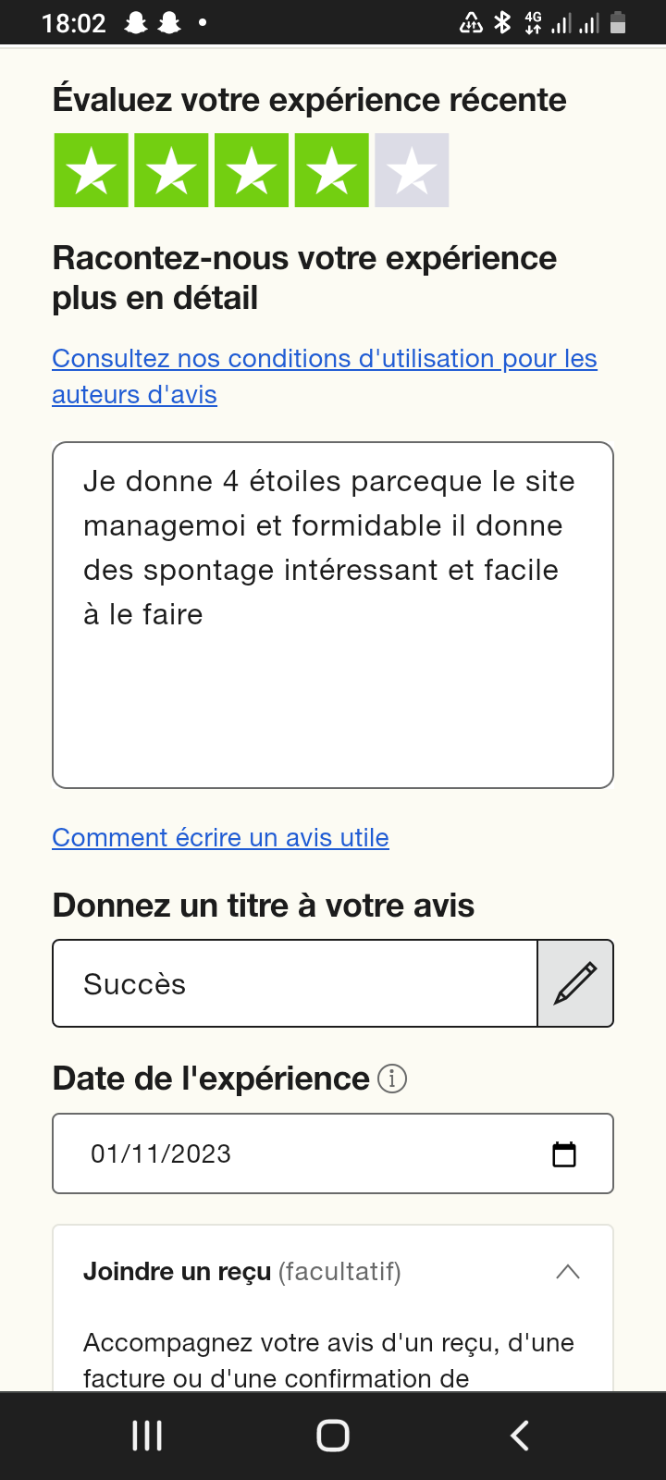Viewport: 666px width, 1480px height.
Task: Tap the battery icon in status bar
Action: point(619,23)
